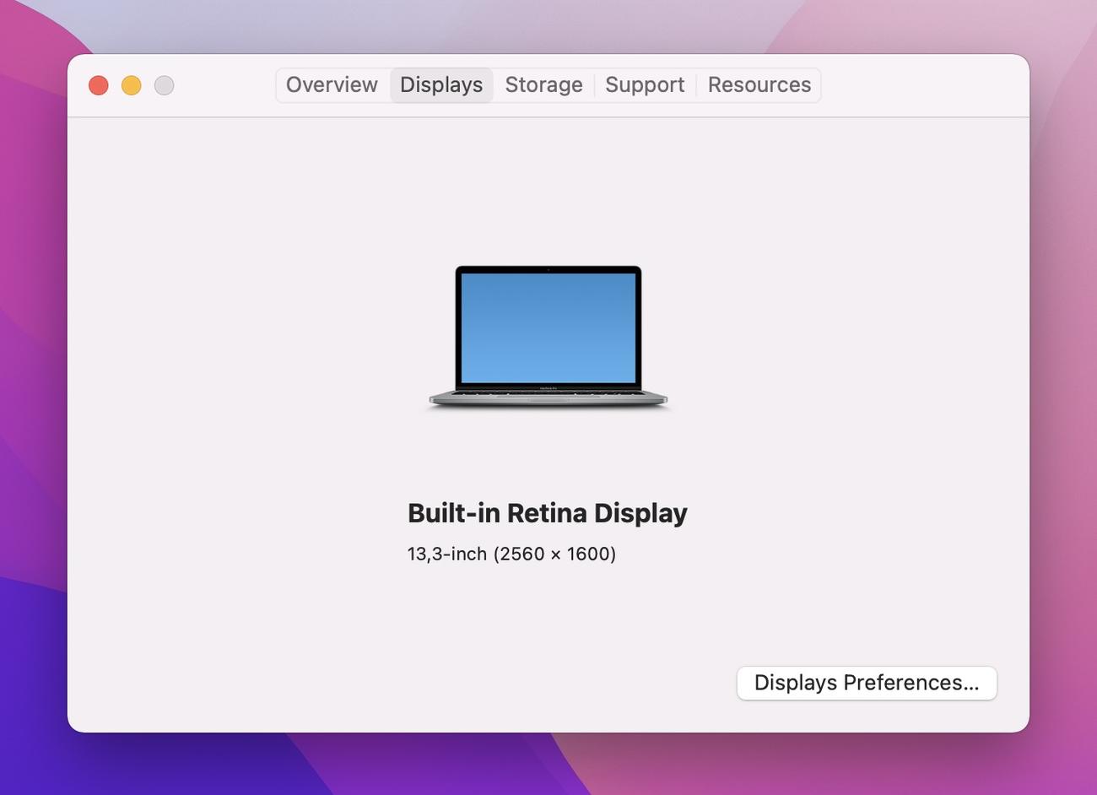The height and width of the screenshot is (795, 1097).
Task: Click the 13,3-inch resolution text
Action: (511, 554)
